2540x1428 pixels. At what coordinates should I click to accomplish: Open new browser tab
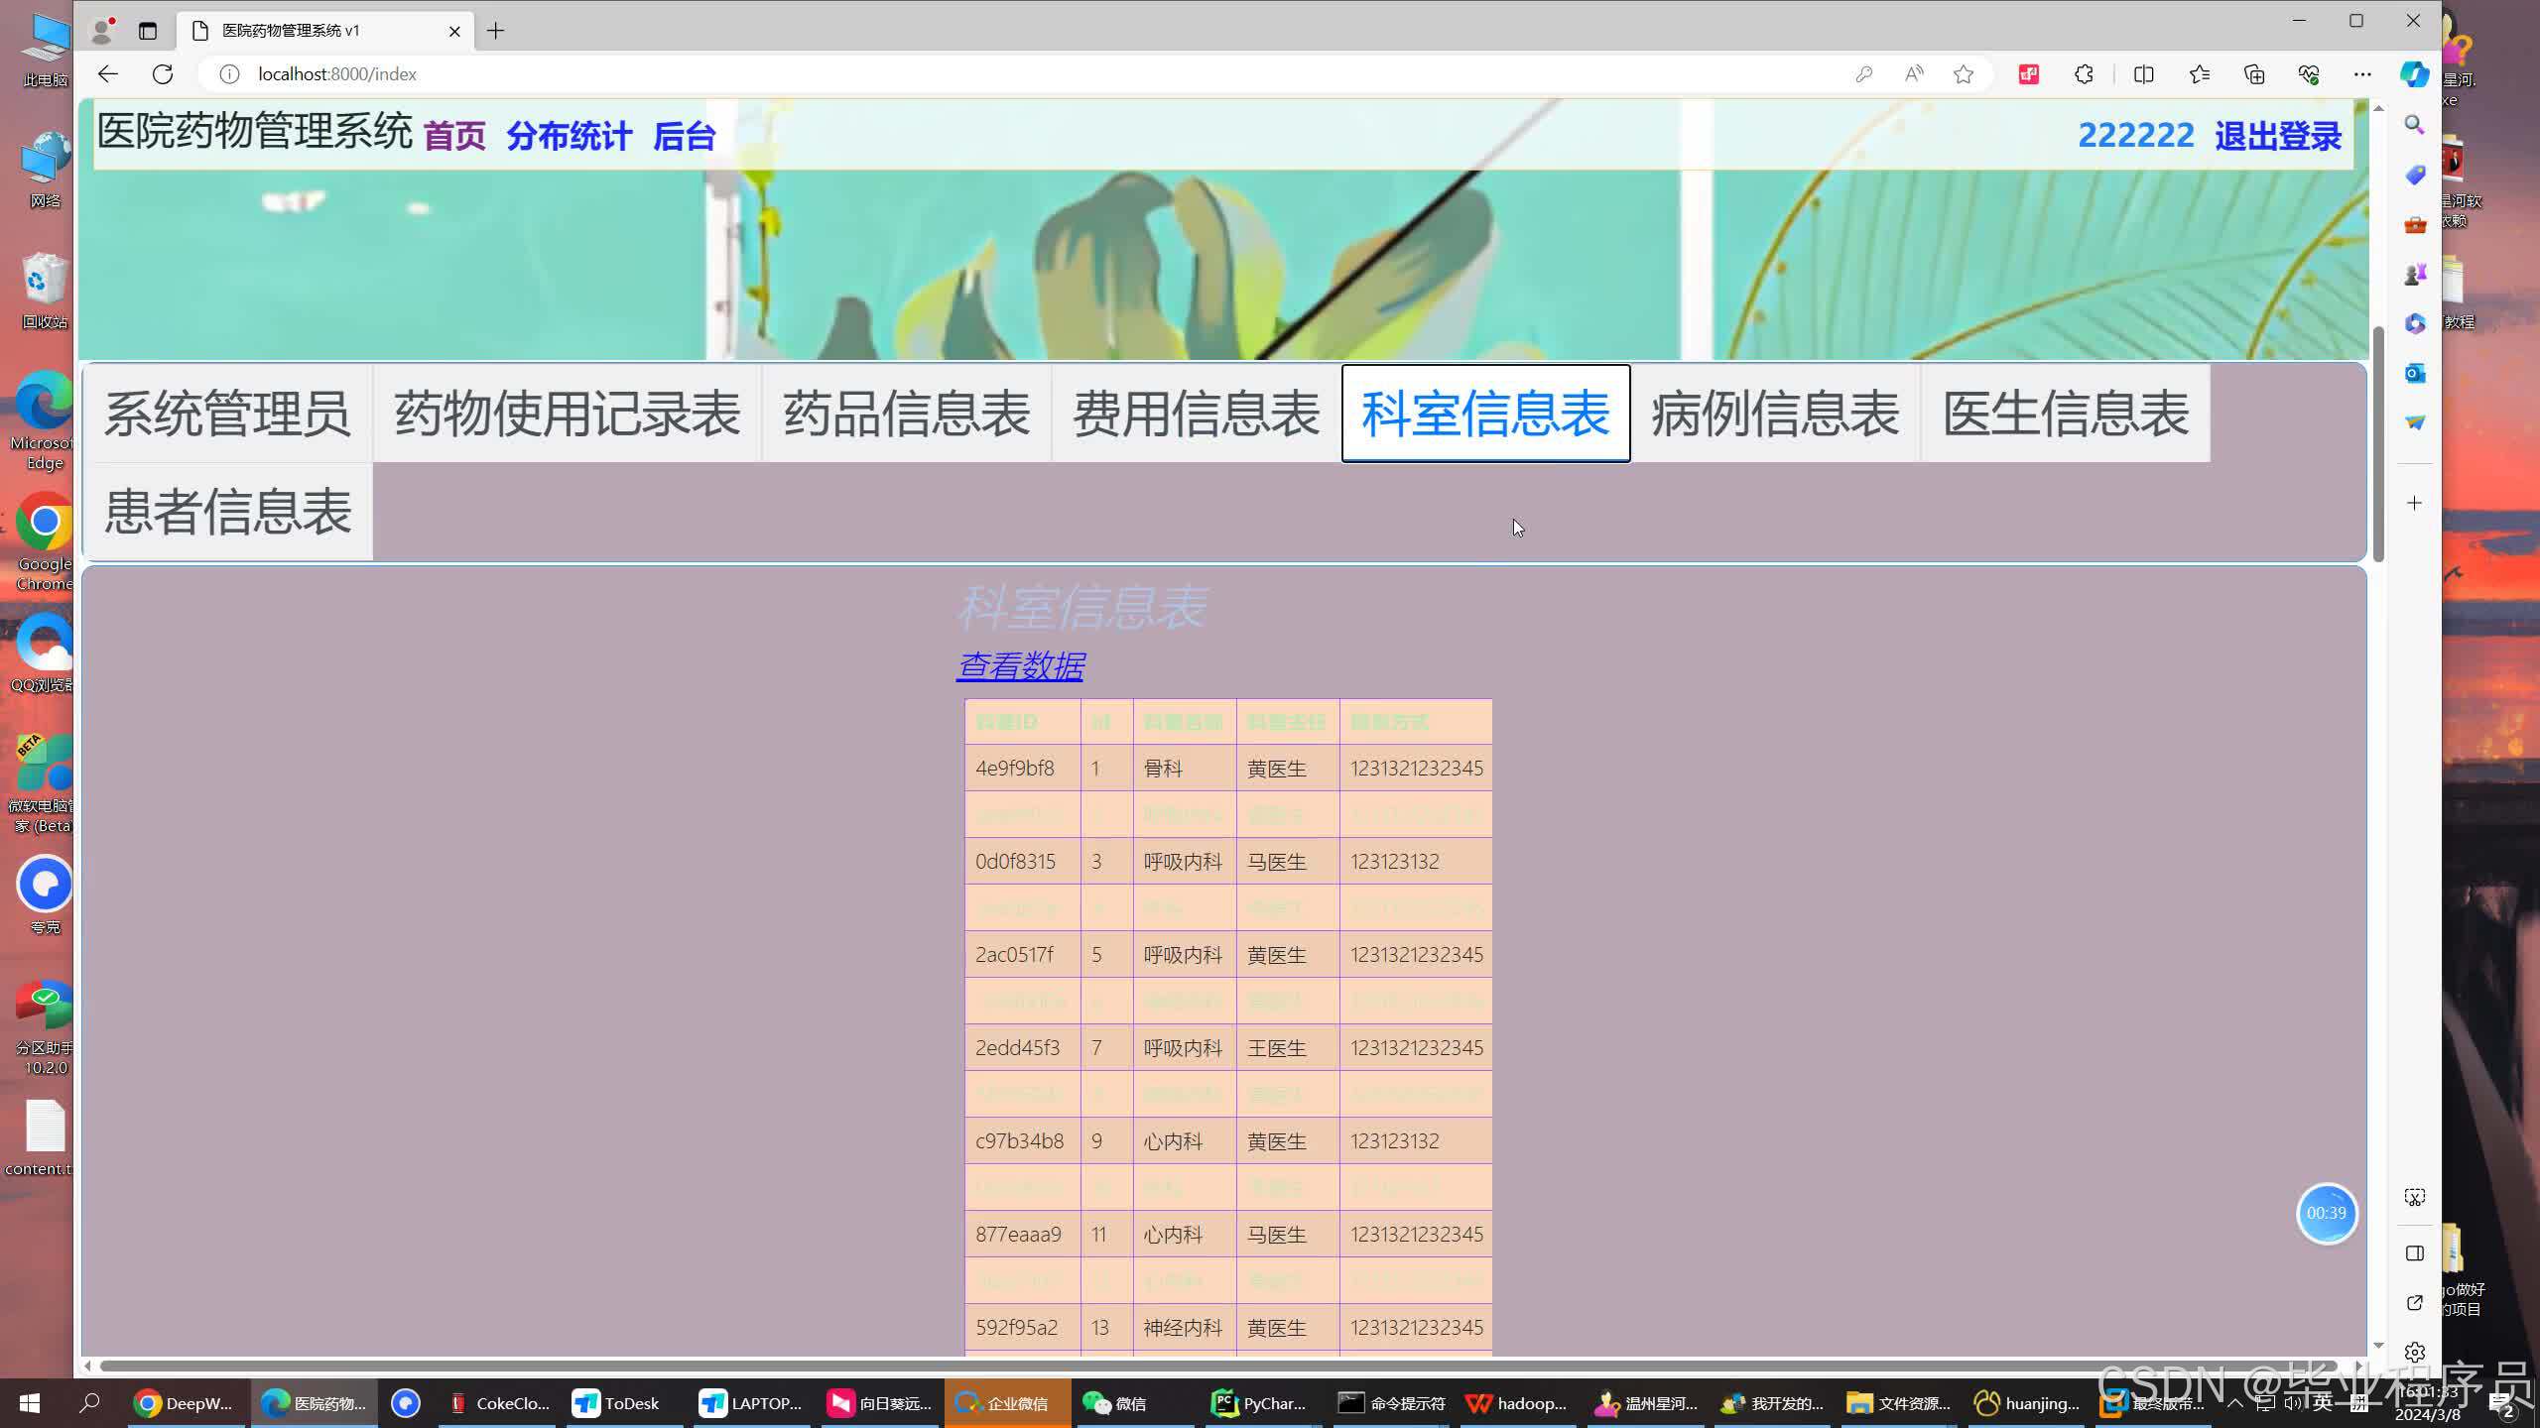click(495, 31)
